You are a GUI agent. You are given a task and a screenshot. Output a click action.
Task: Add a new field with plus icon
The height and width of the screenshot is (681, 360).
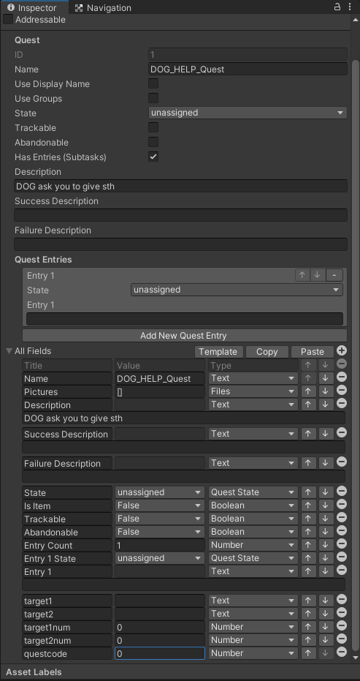341,351
